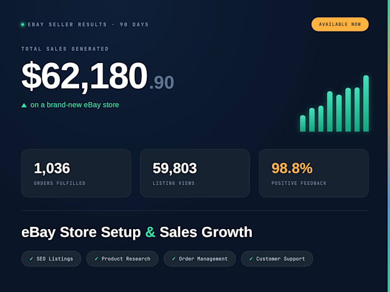Open the Positive Feedback 98.8% card

click(314, 173)
